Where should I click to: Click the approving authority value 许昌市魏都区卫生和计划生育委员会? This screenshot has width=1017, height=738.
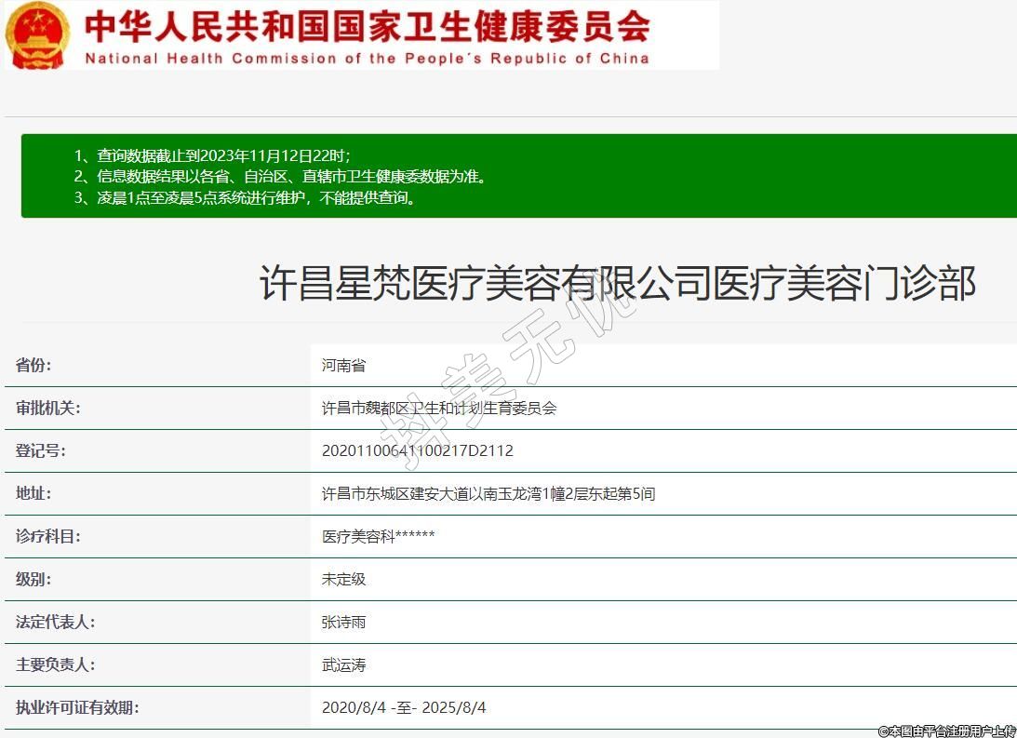coord(438,408)
